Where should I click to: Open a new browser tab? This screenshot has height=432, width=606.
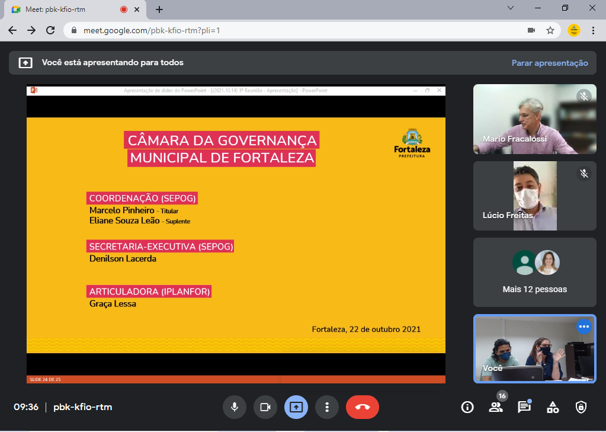[159, 9]
